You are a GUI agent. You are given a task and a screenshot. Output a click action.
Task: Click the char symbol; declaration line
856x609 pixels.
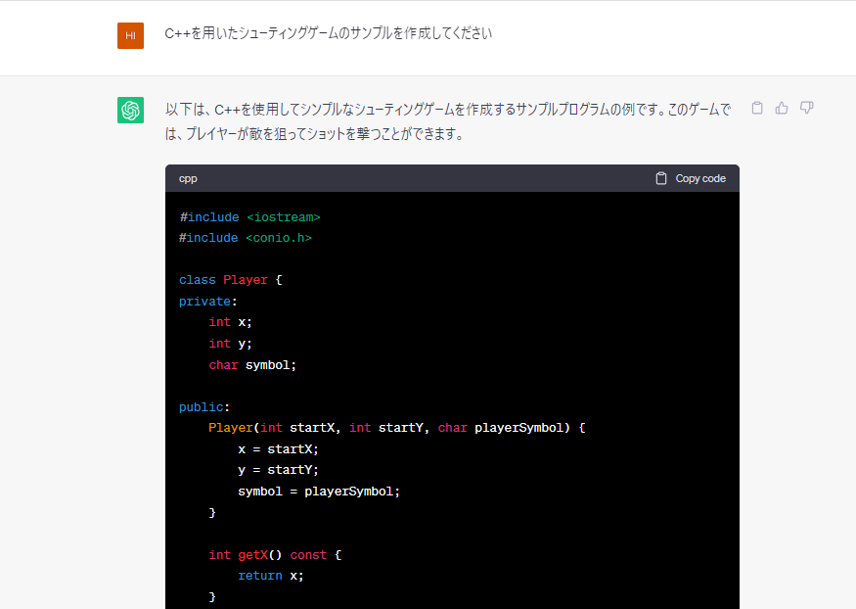[252, 365]
